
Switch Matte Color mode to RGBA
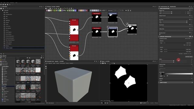tap(161, 76)
